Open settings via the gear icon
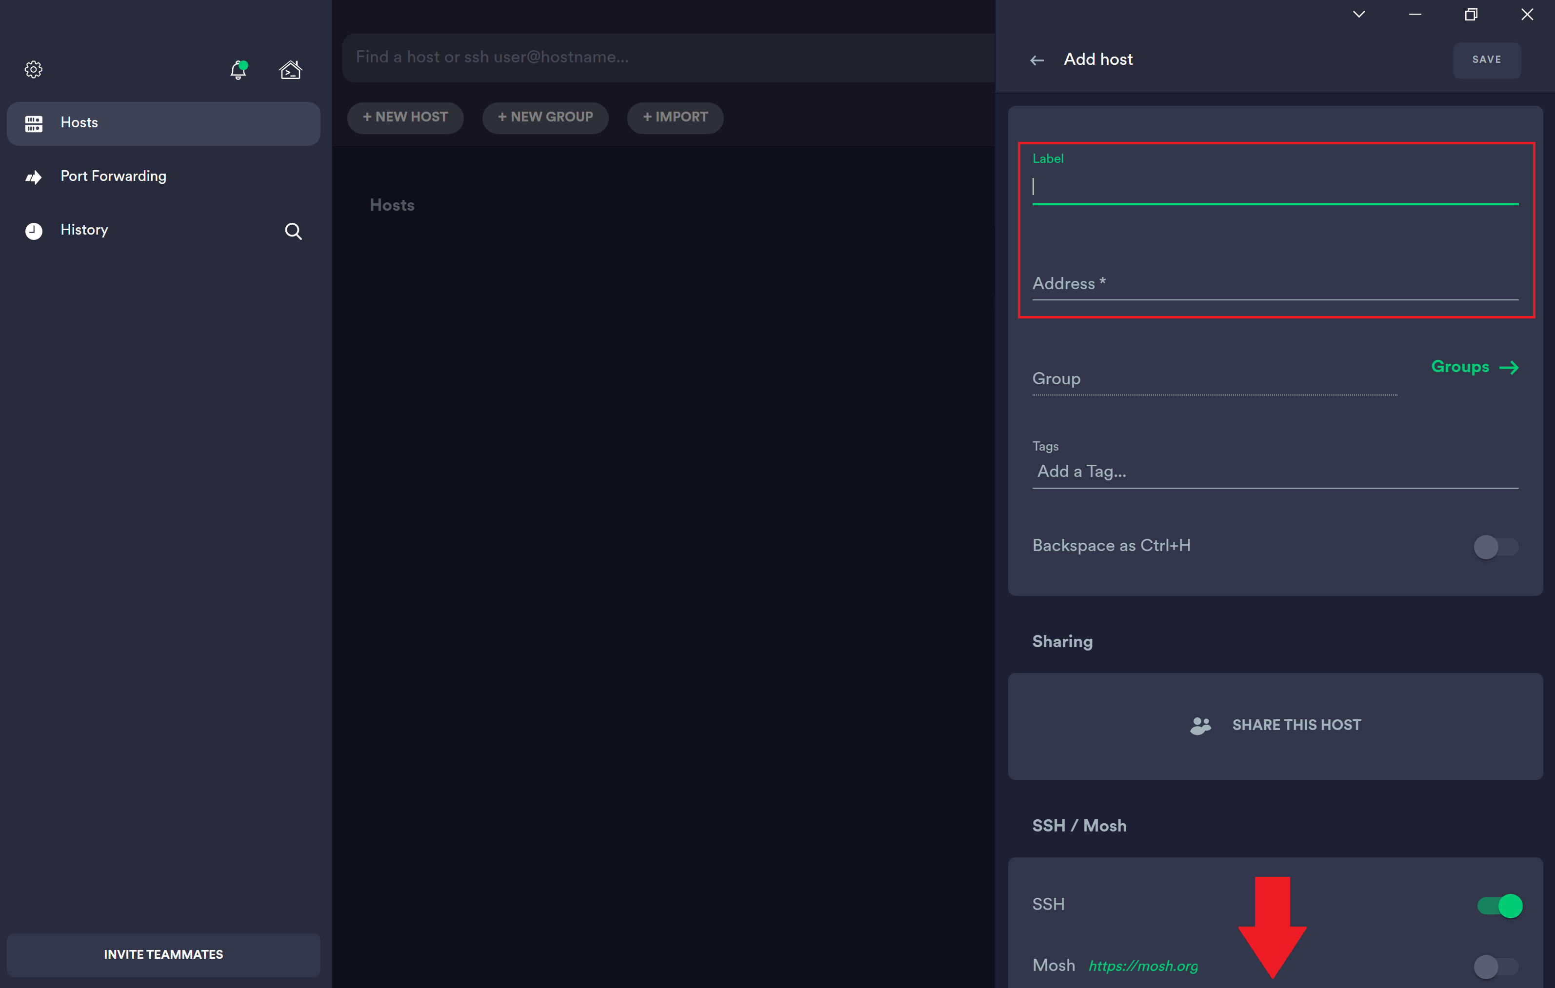This screenshot has width=1555, height=988. coord(34,69)
